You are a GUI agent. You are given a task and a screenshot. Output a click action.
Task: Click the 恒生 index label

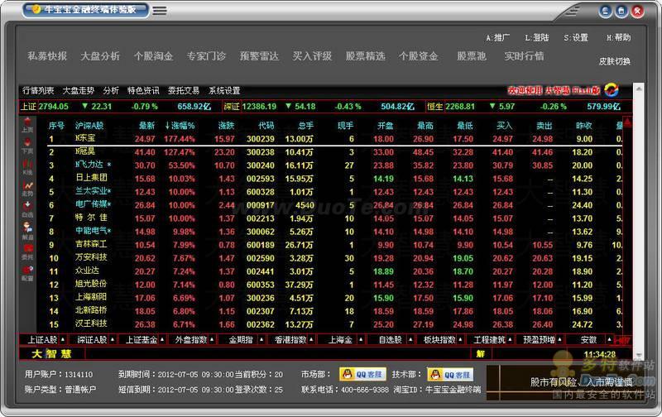pyautogui.click(x=435, y=107)
